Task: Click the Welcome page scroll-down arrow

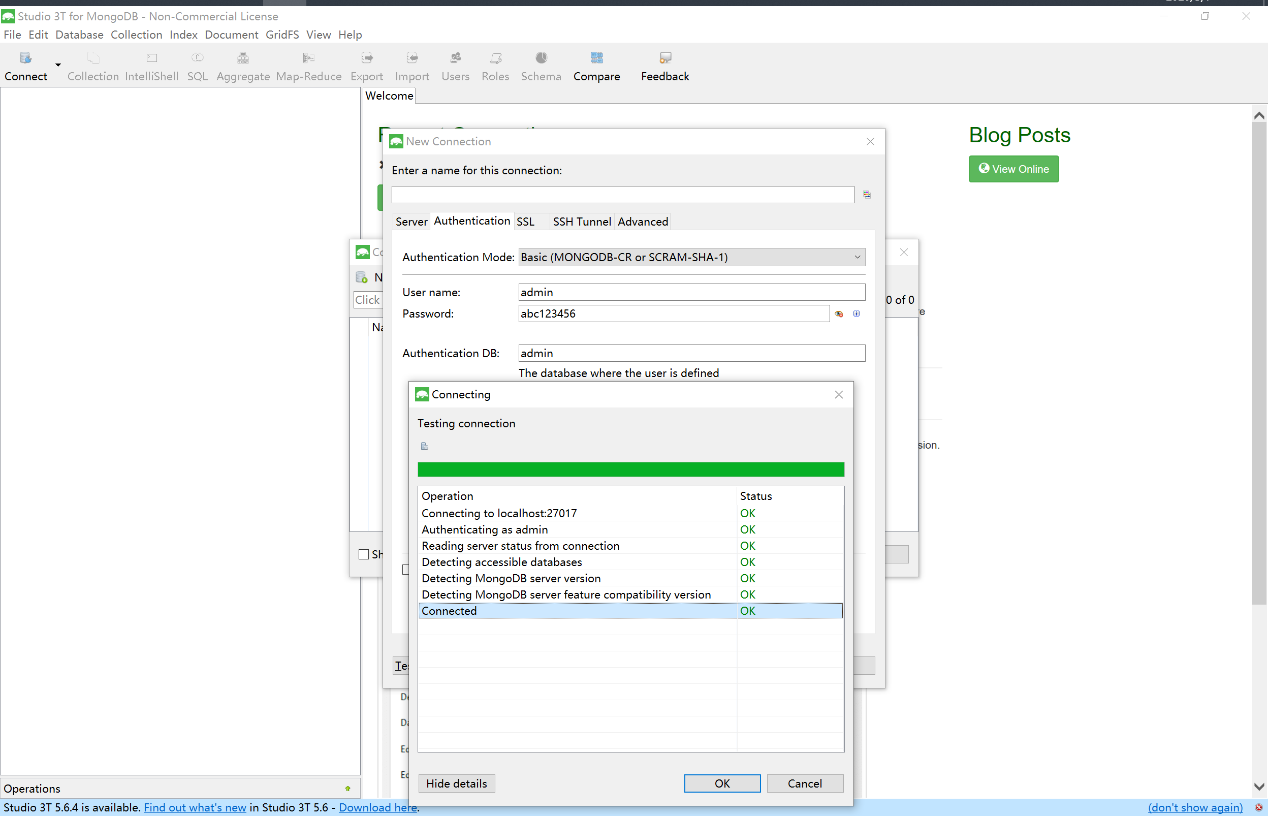Action: tap(1259, 787)
